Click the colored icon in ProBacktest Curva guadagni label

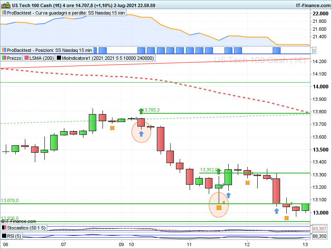[x=4, y=13]
